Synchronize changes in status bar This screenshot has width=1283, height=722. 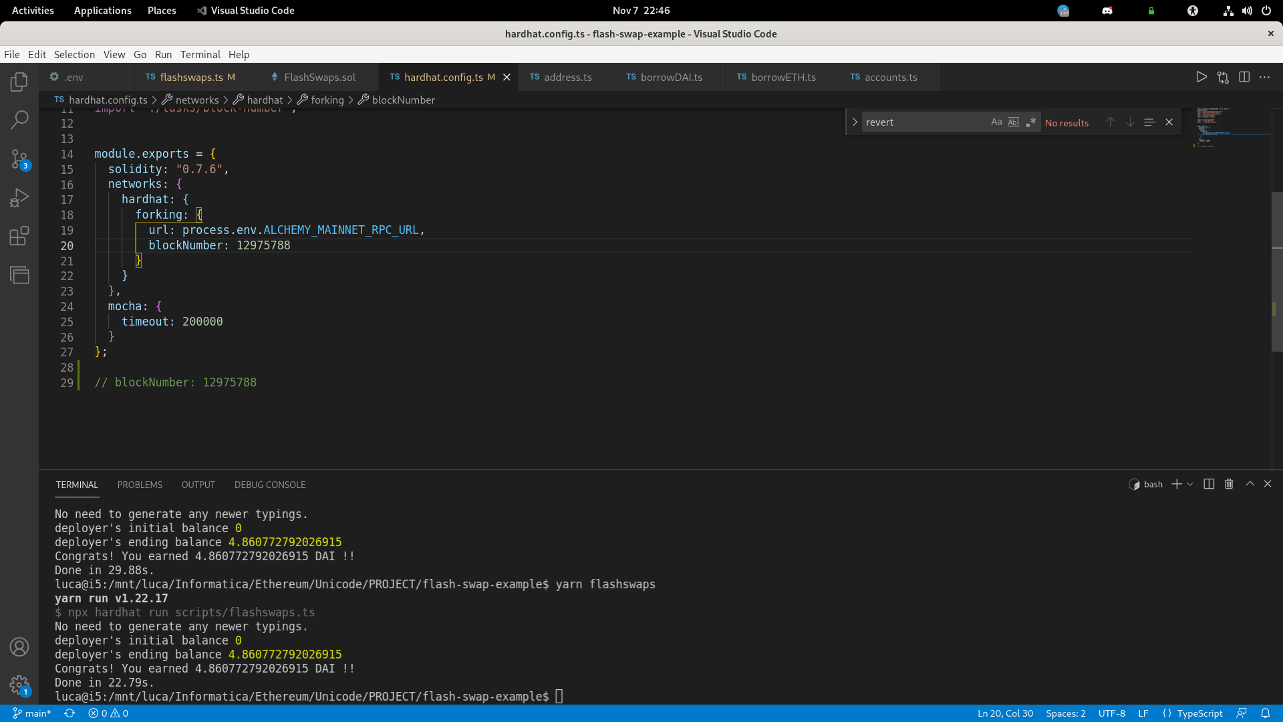pyautogui.click(x=69, y=713)
